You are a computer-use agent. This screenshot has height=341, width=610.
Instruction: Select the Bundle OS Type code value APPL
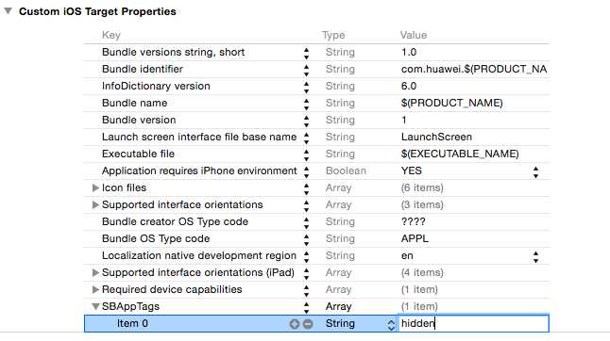point(415,238)
